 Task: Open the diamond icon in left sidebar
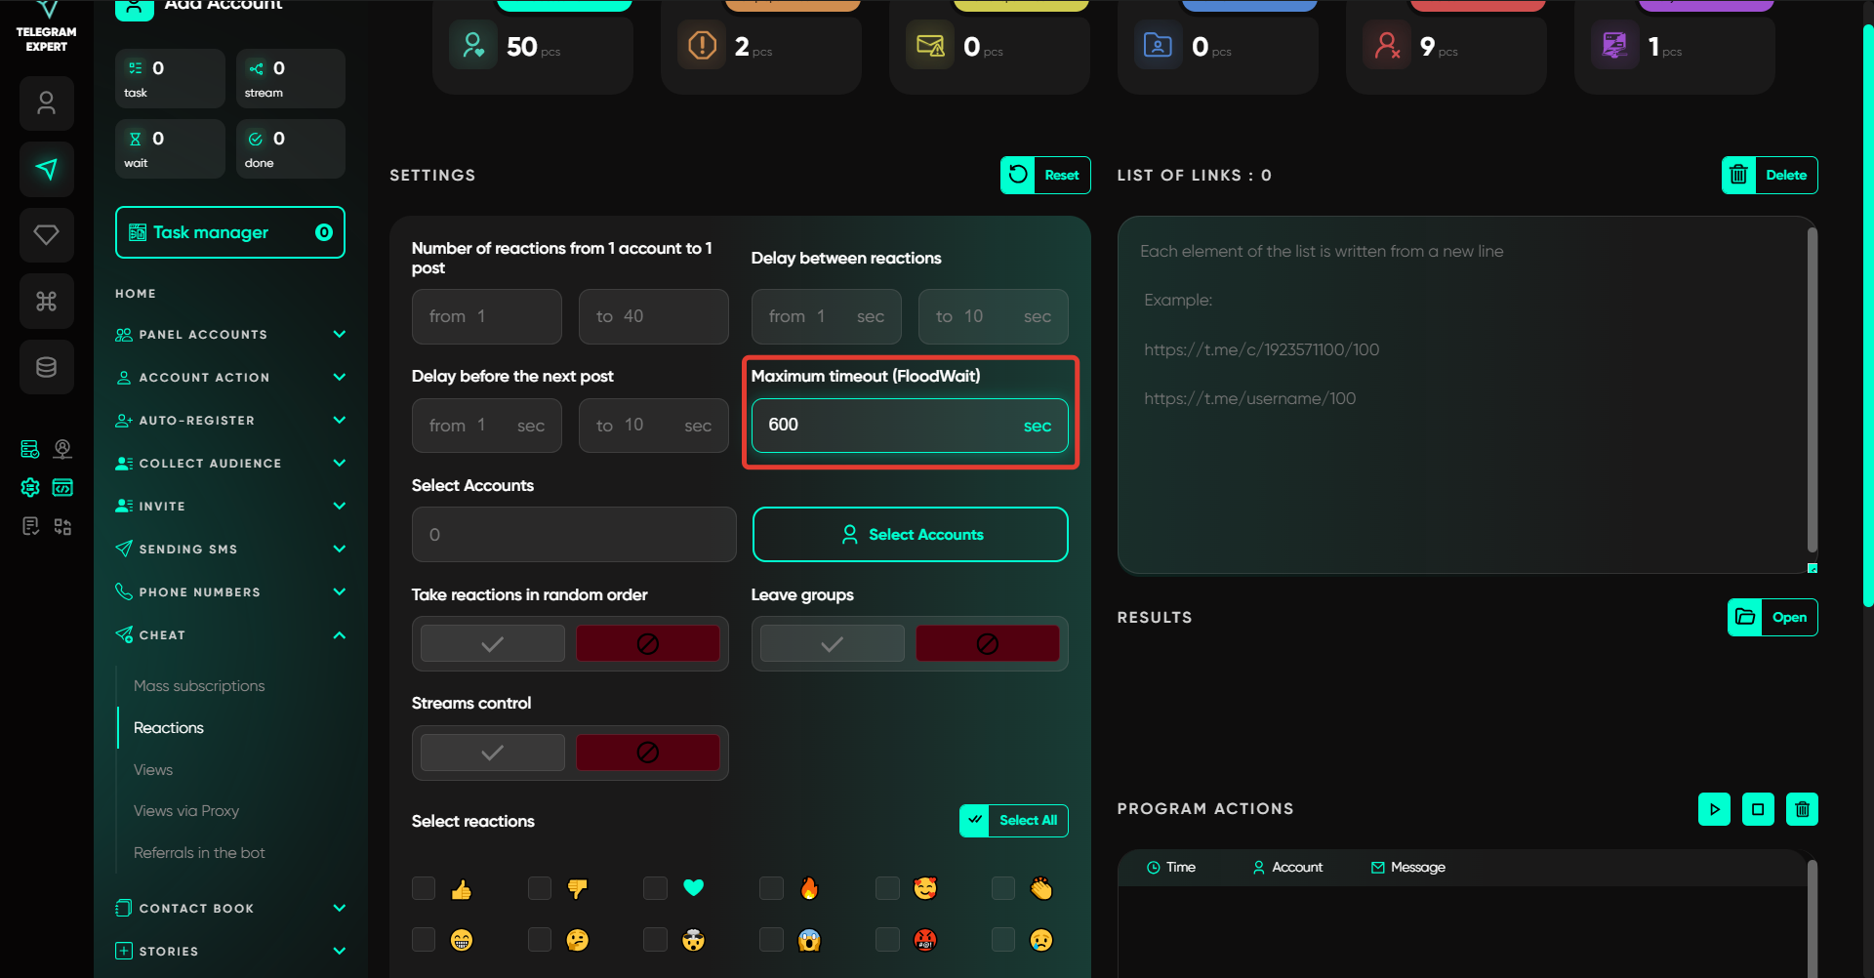click(x=46, y=235)
